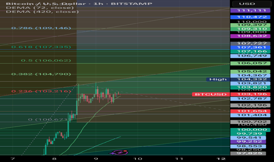Click the 103,820 teal price label
The image size is (274, 162).
click(x=250, y=87)
